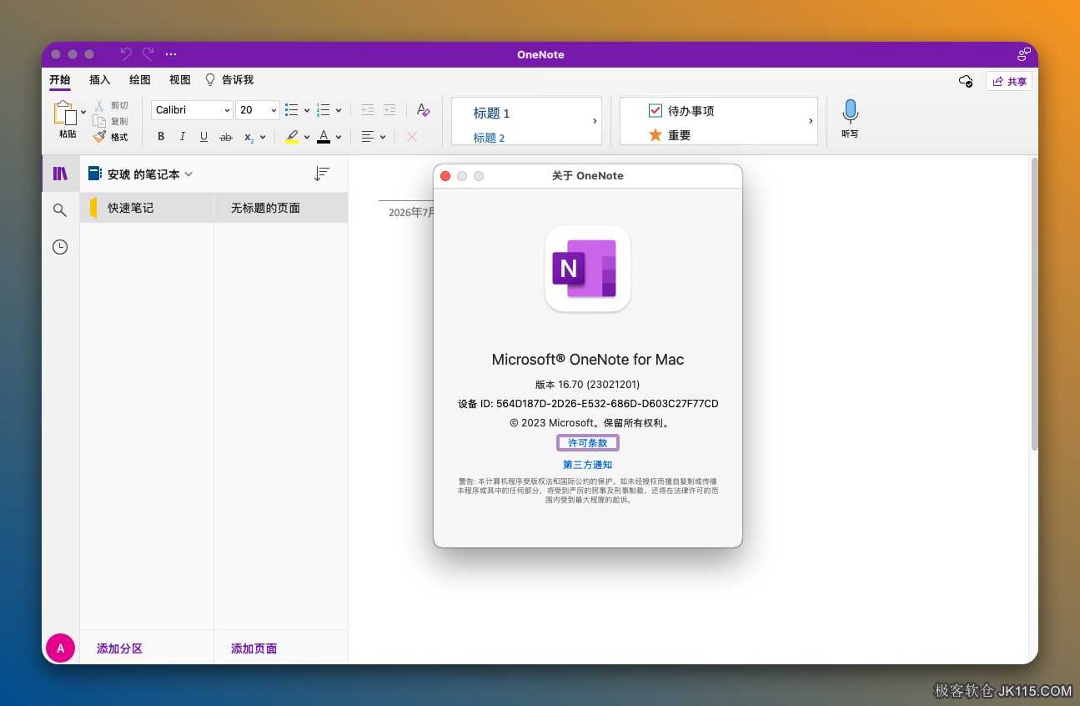Click the undo arrow in title bar
The width and height of the screenshot is (1080, 706).
click(x=126, y=54)
